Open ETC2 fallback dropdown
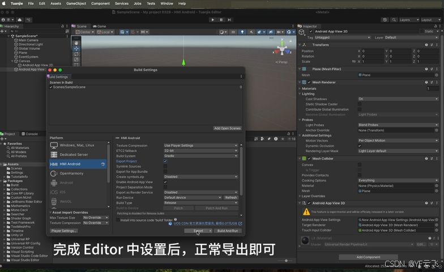This screenshot has width=444, height=272. (x=200, y=151)
